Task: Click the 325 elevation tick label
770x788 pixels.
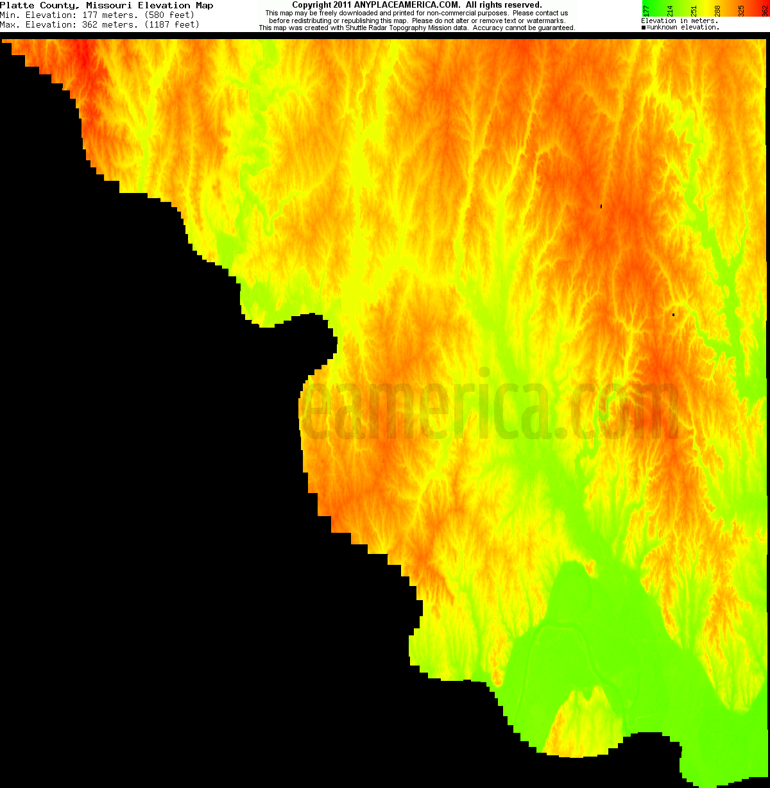Action: pyautogui.click(x=741, y=10)
